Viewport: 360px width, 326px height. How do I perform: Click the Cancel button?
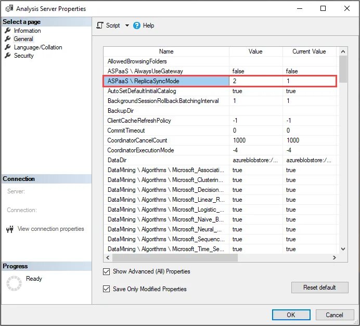pos(335,315)
